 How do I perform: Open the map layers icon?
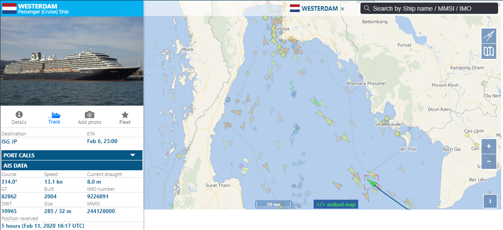click(489, 51)
